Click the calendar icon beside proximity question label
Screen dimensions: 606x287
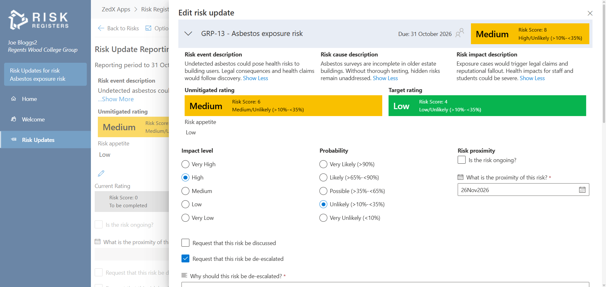coord(460,177)
